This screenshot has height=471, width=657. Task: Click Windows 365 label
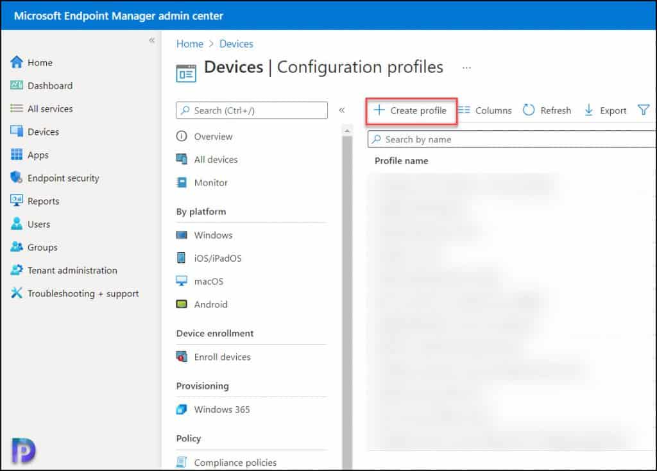[x=221, y=409]
